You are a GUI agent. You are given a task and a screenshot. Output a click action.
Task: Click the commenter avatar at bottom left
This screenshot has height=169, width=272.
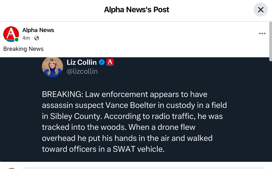11,168
